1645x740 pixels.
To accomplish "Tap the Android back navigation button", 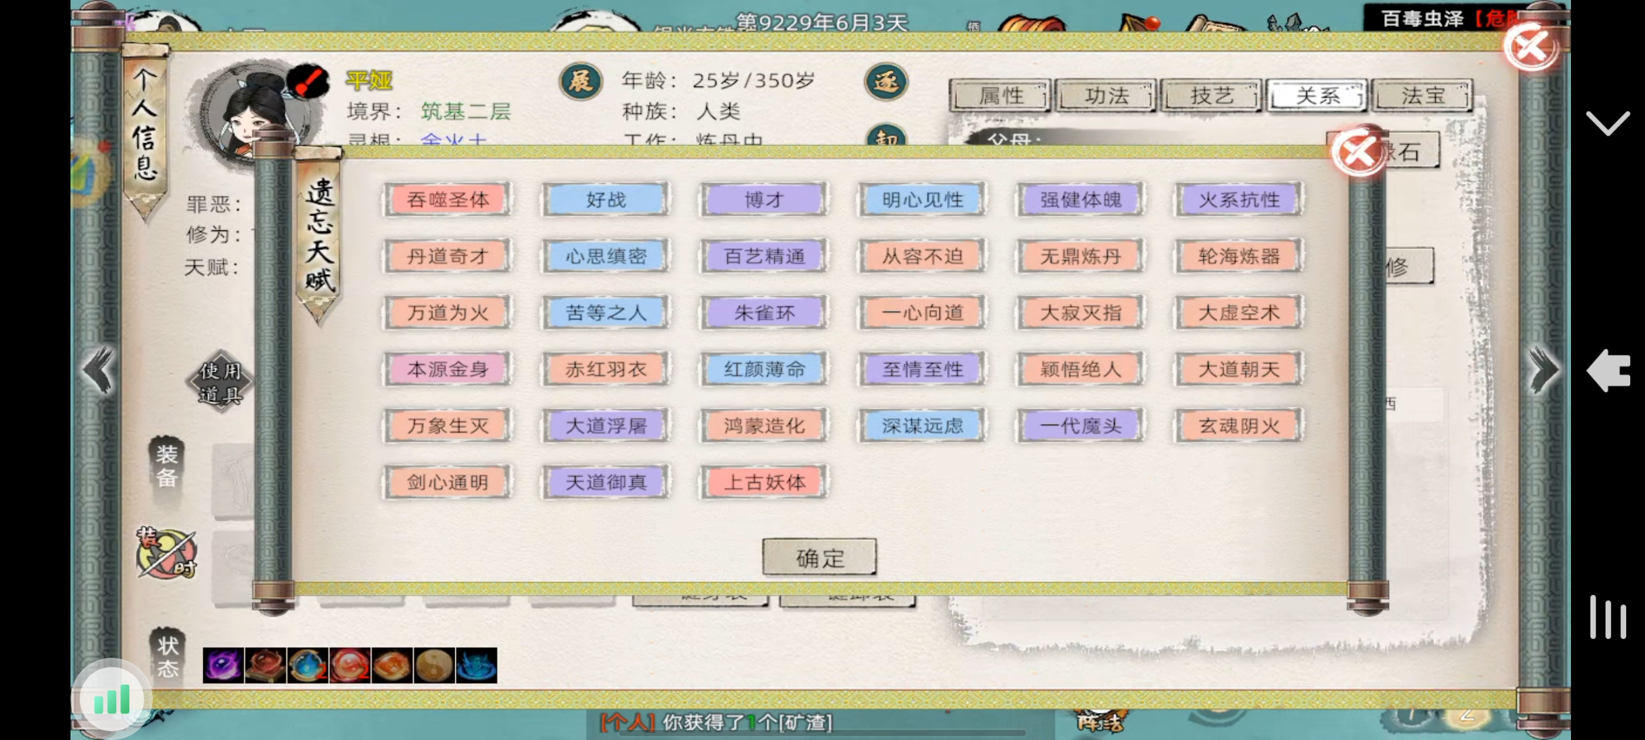I will [x=1607, y=371].
